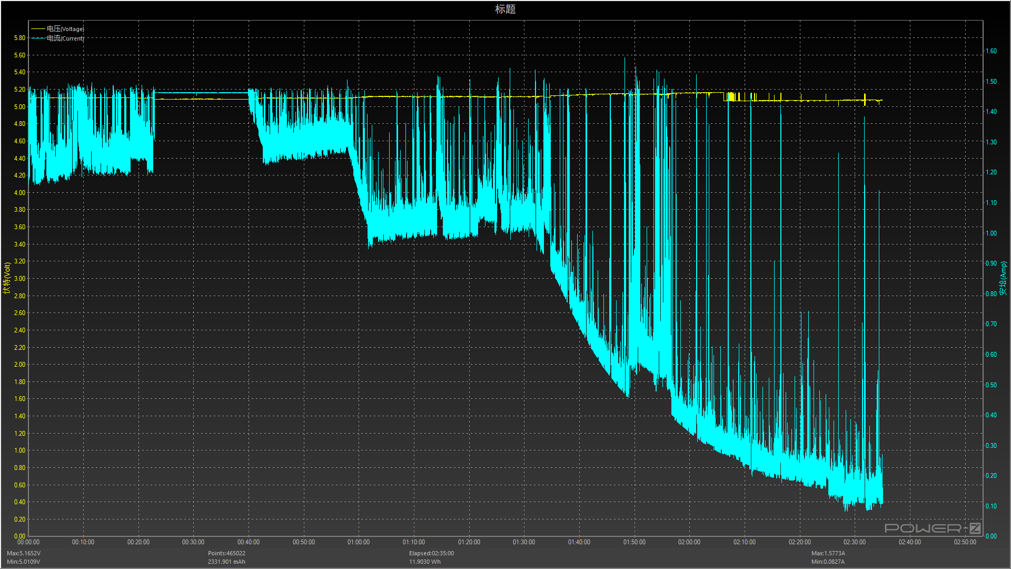The height and width of the screenshot is (569, 1011).
Task: Select the Elapsed:02:35:00 status readout
Action: point(431,553)
